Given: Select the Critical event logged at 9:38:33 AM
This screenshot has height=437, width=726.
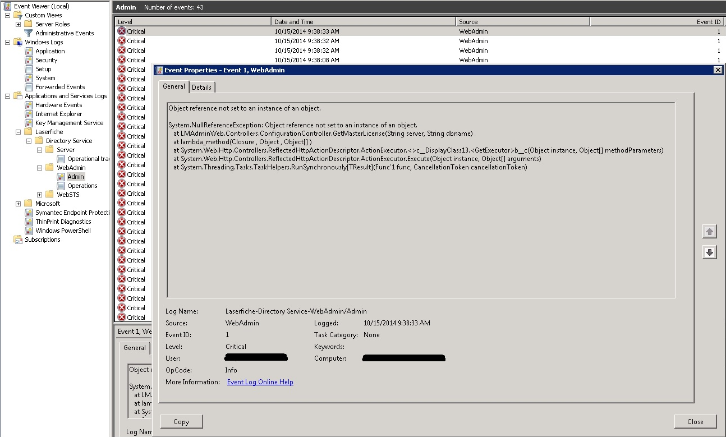Looking at the screenshot, I should point(420,31).
